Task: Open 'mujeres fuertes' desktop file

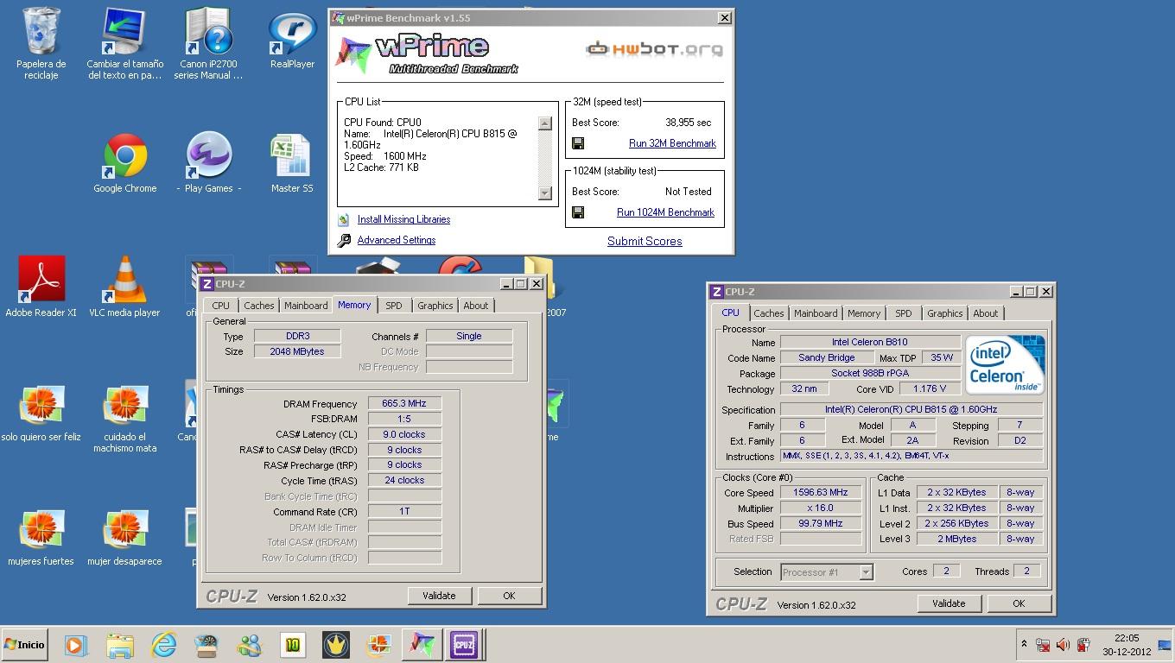Action: click(41, 537)
